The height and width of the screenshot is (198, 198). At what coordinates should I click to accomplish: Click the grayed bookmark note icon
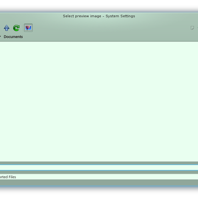192,28
